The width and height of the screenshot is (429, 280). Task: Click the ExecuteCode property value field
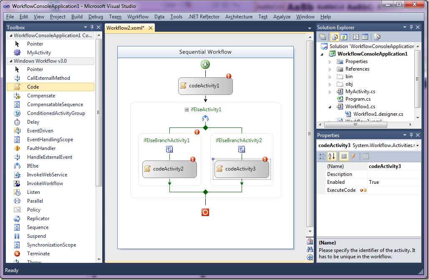pos(394,190)
